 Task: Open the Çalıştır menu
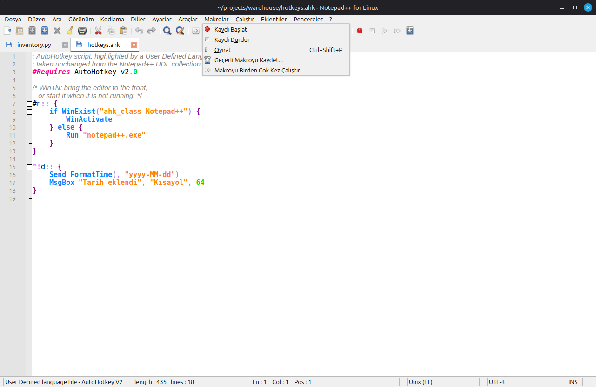[245, 19]
